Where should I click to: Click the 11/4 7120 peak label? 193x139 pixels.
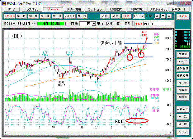click(x=69, y=54)
